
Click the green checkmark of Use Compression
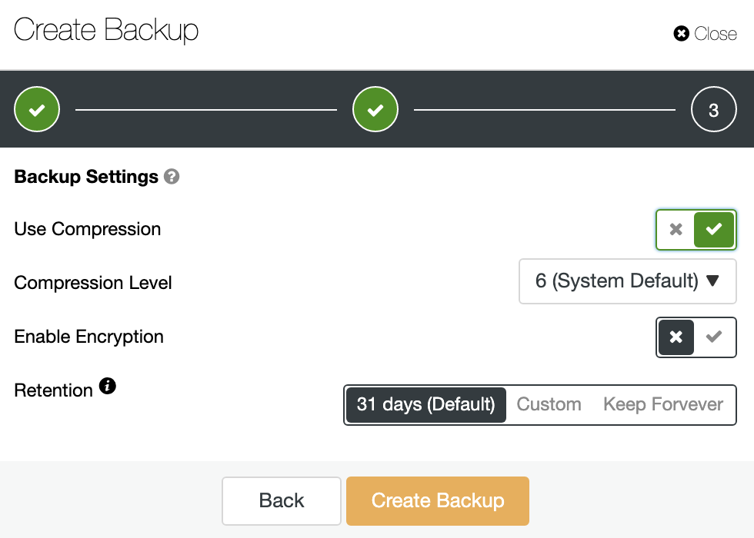714,229
